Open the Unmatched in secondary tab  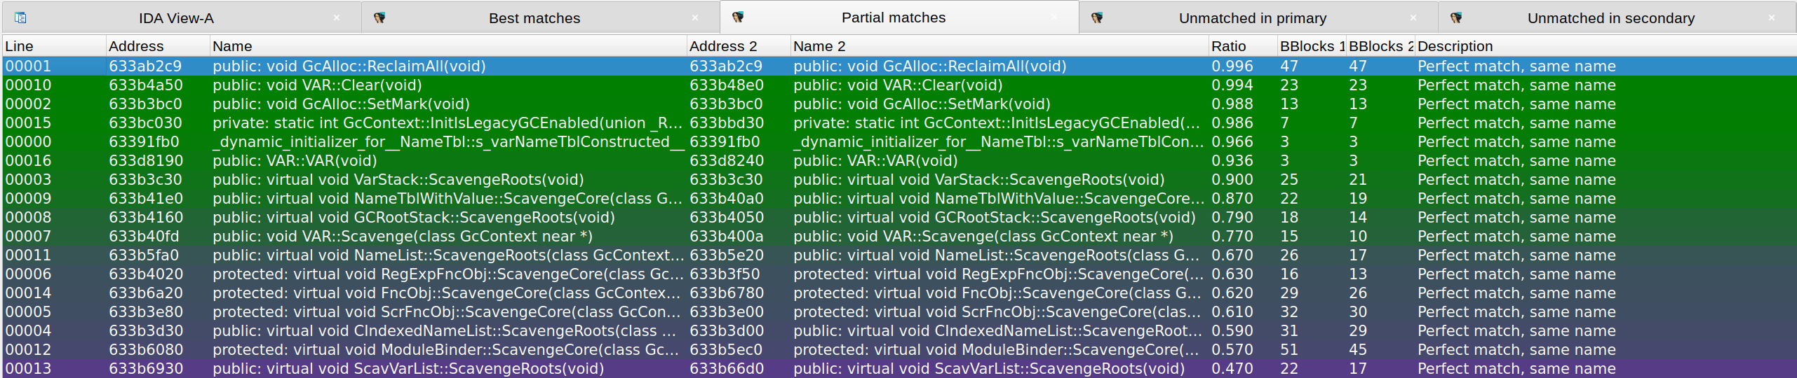pyautogui.click(x=1610, y=18)
